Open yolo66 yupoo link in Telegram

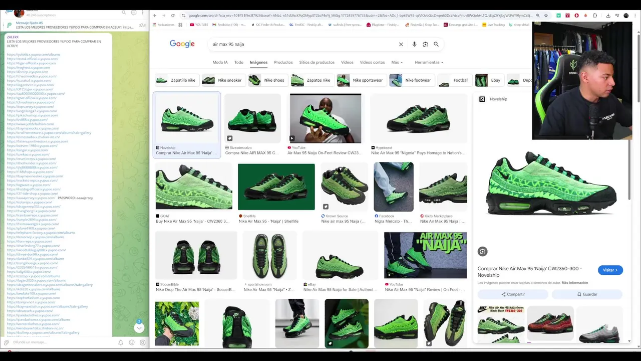tap(34, 55)
